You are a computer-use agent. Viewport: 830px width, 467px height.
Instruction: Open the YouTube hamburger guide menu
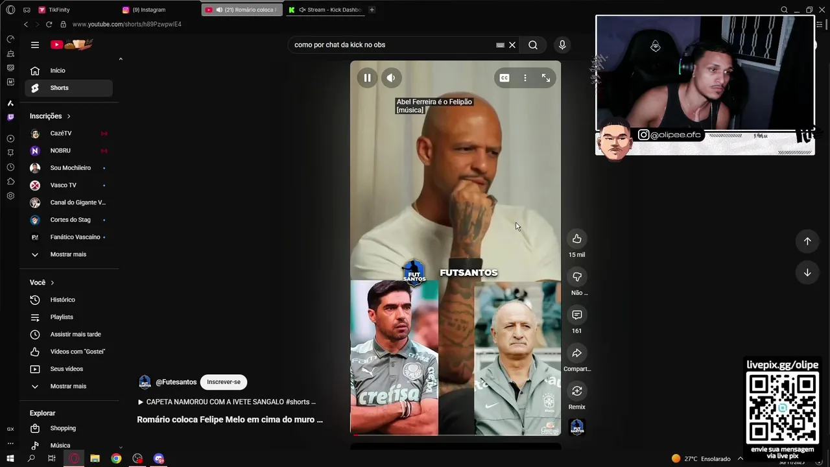pyautogui.click(x=35, y=45)
